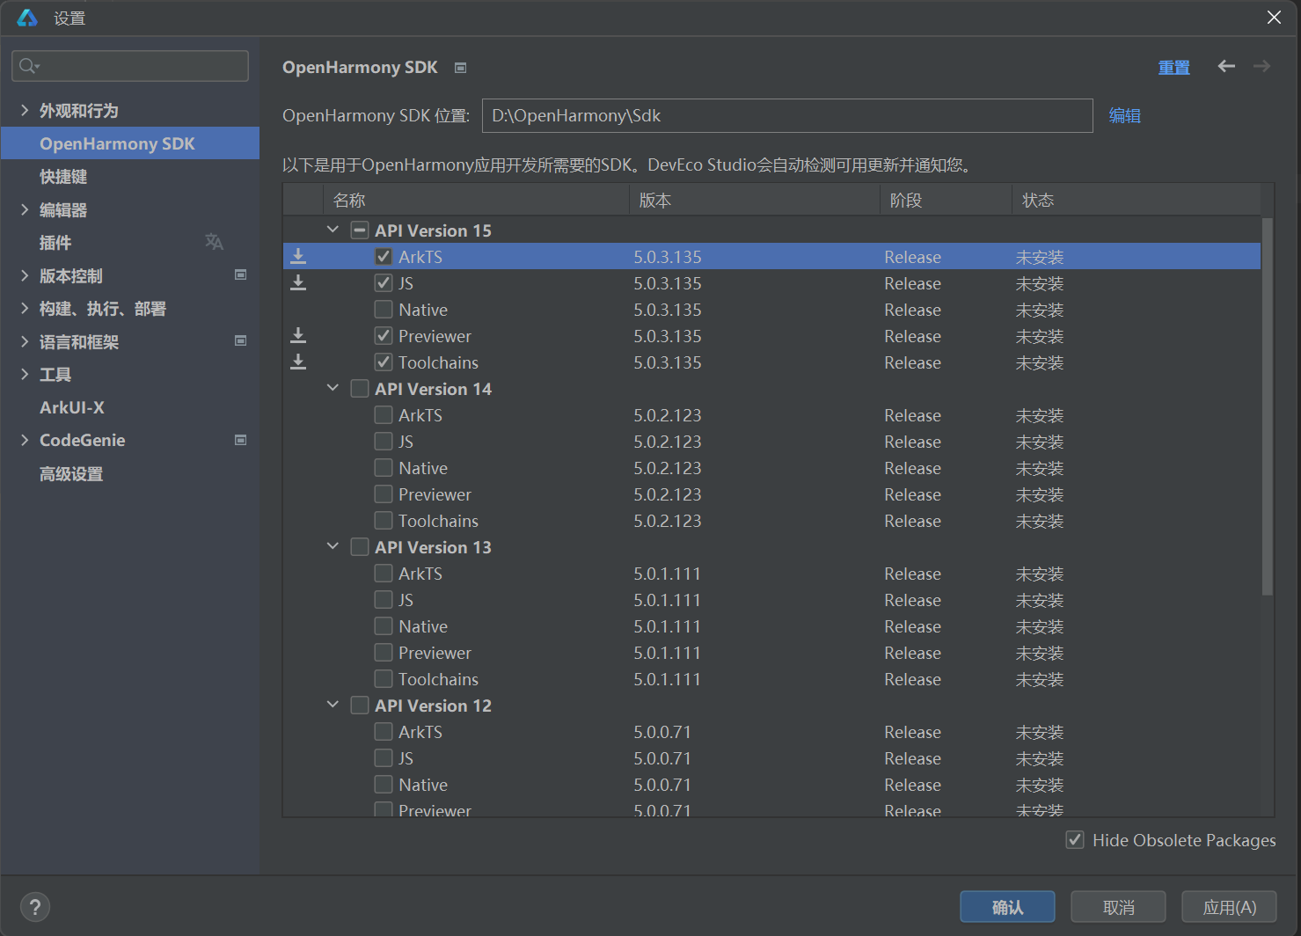Click the 名称 column header
Image resolution: width=1301 pixels, height=936 pixels.
tap(476, 200)
